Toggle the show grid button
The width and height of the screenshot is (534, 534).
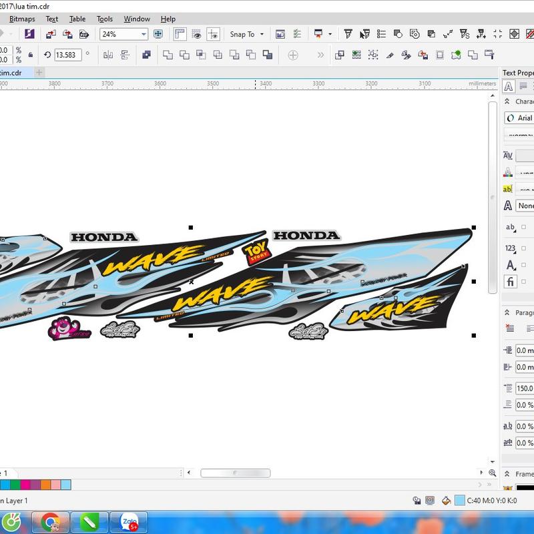(196, 34)
